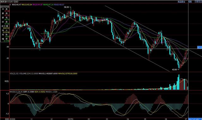Click the 1.2 MACD axis label
Image resolution: width=202 pixels, height=120 pixels.
(8, 93)
